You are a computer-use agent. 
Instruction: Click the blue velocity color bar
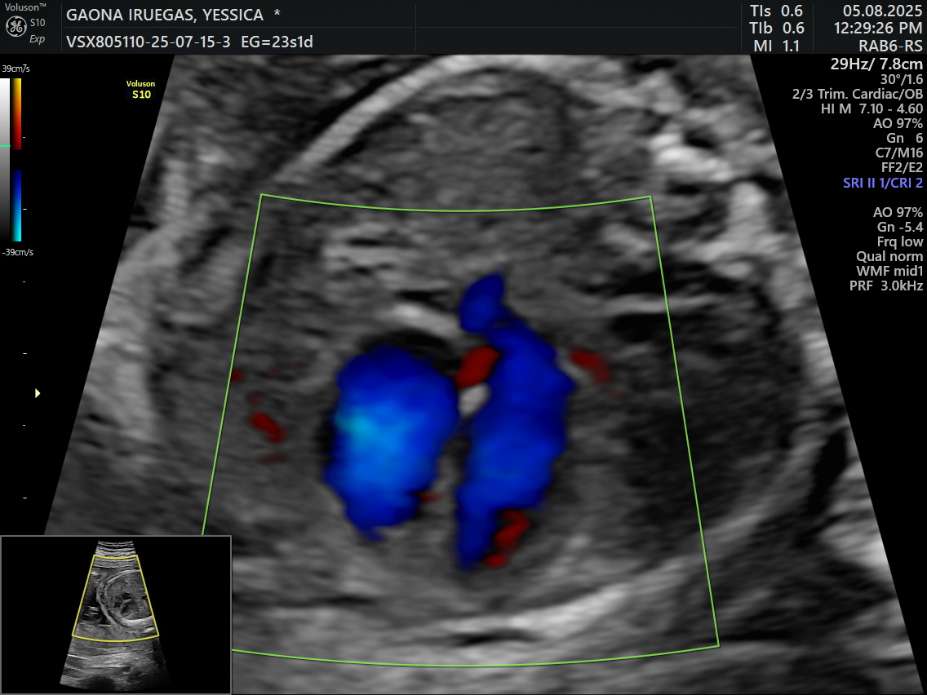(18, 206)
